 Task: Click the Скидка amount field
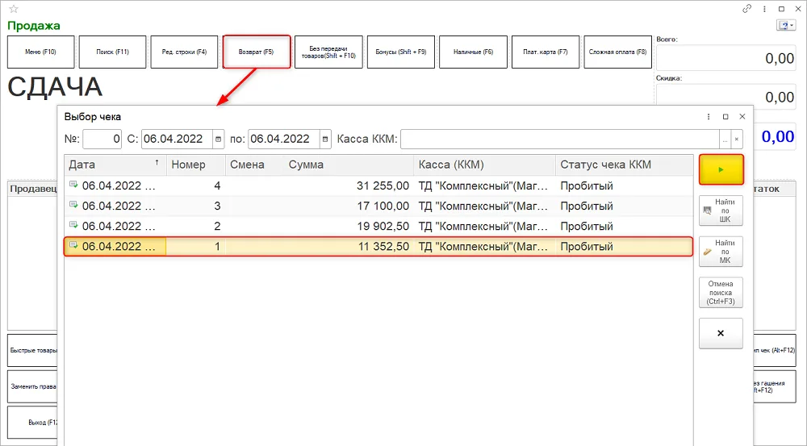click(x=726, y=97)
